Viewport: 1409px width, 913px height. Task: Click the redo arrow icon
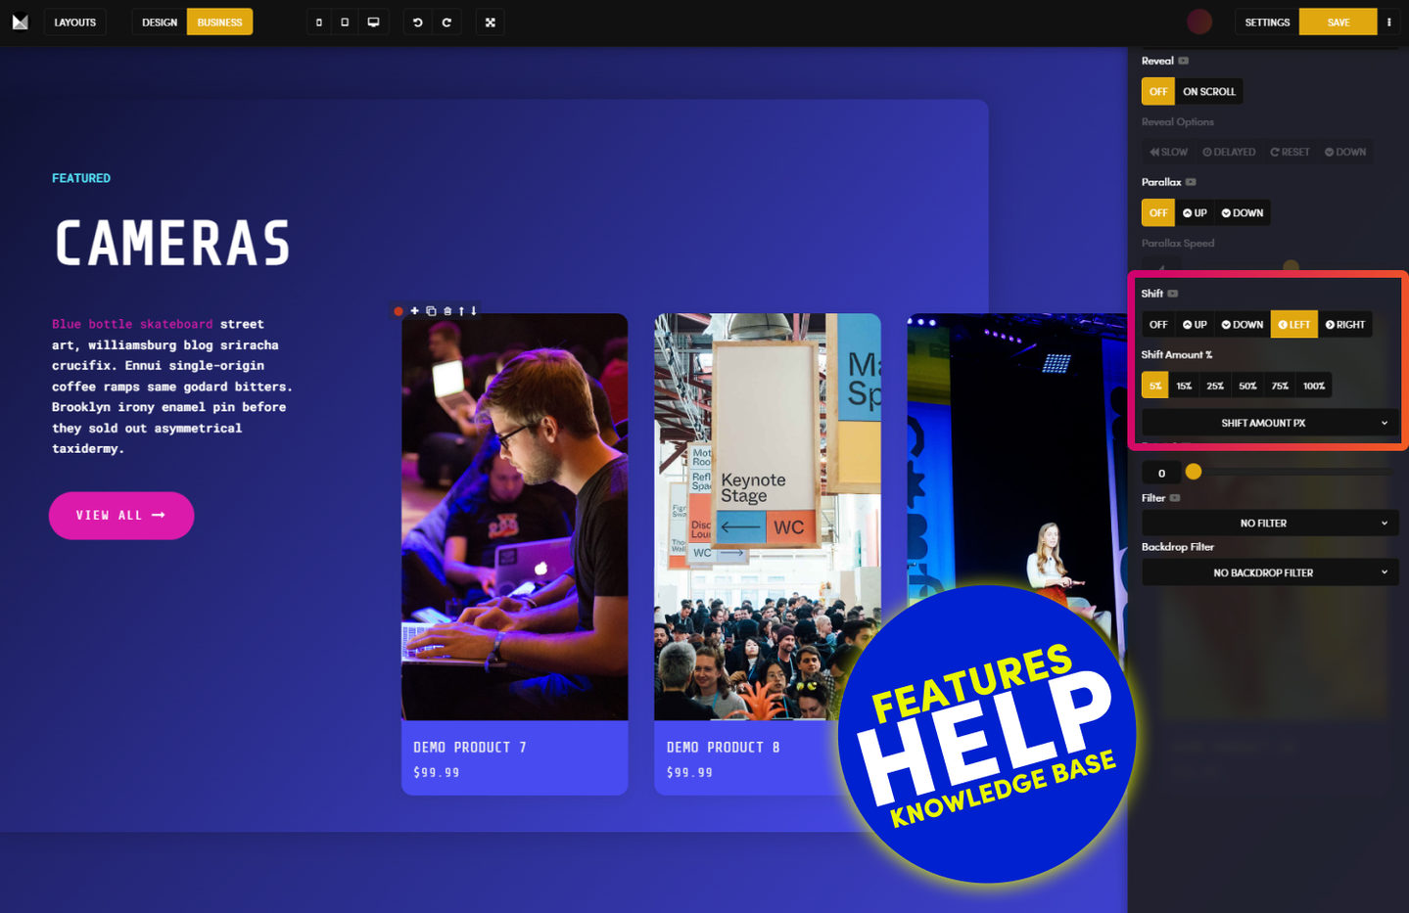coord(446,23)
